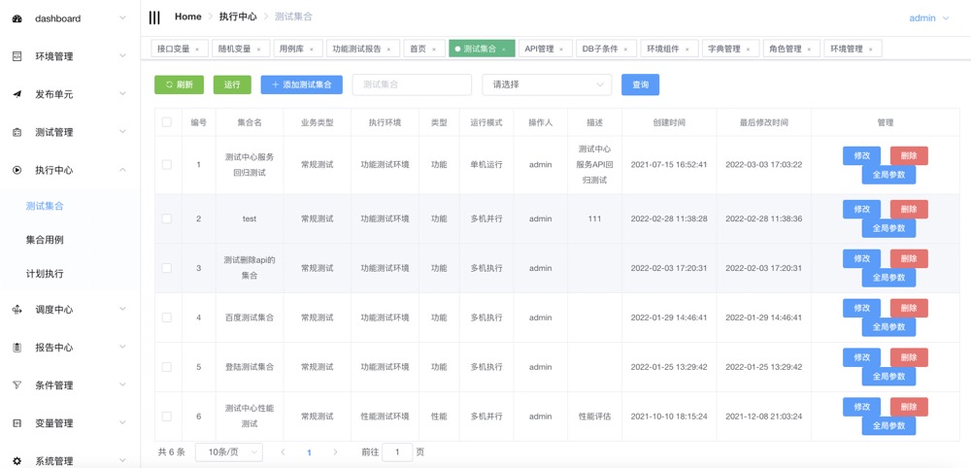Close the 角色管理 tab via its x
Screen dimensions: 971x468
coord(810,49)
